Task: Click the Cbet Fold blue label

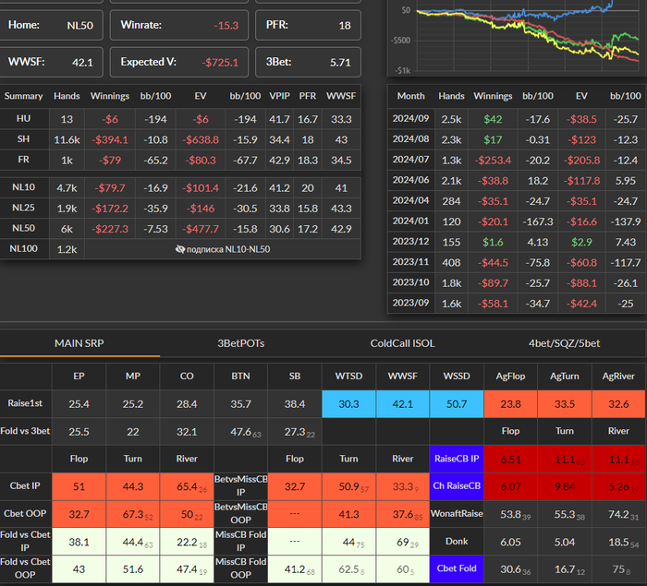Action: (x=457, y=568)
